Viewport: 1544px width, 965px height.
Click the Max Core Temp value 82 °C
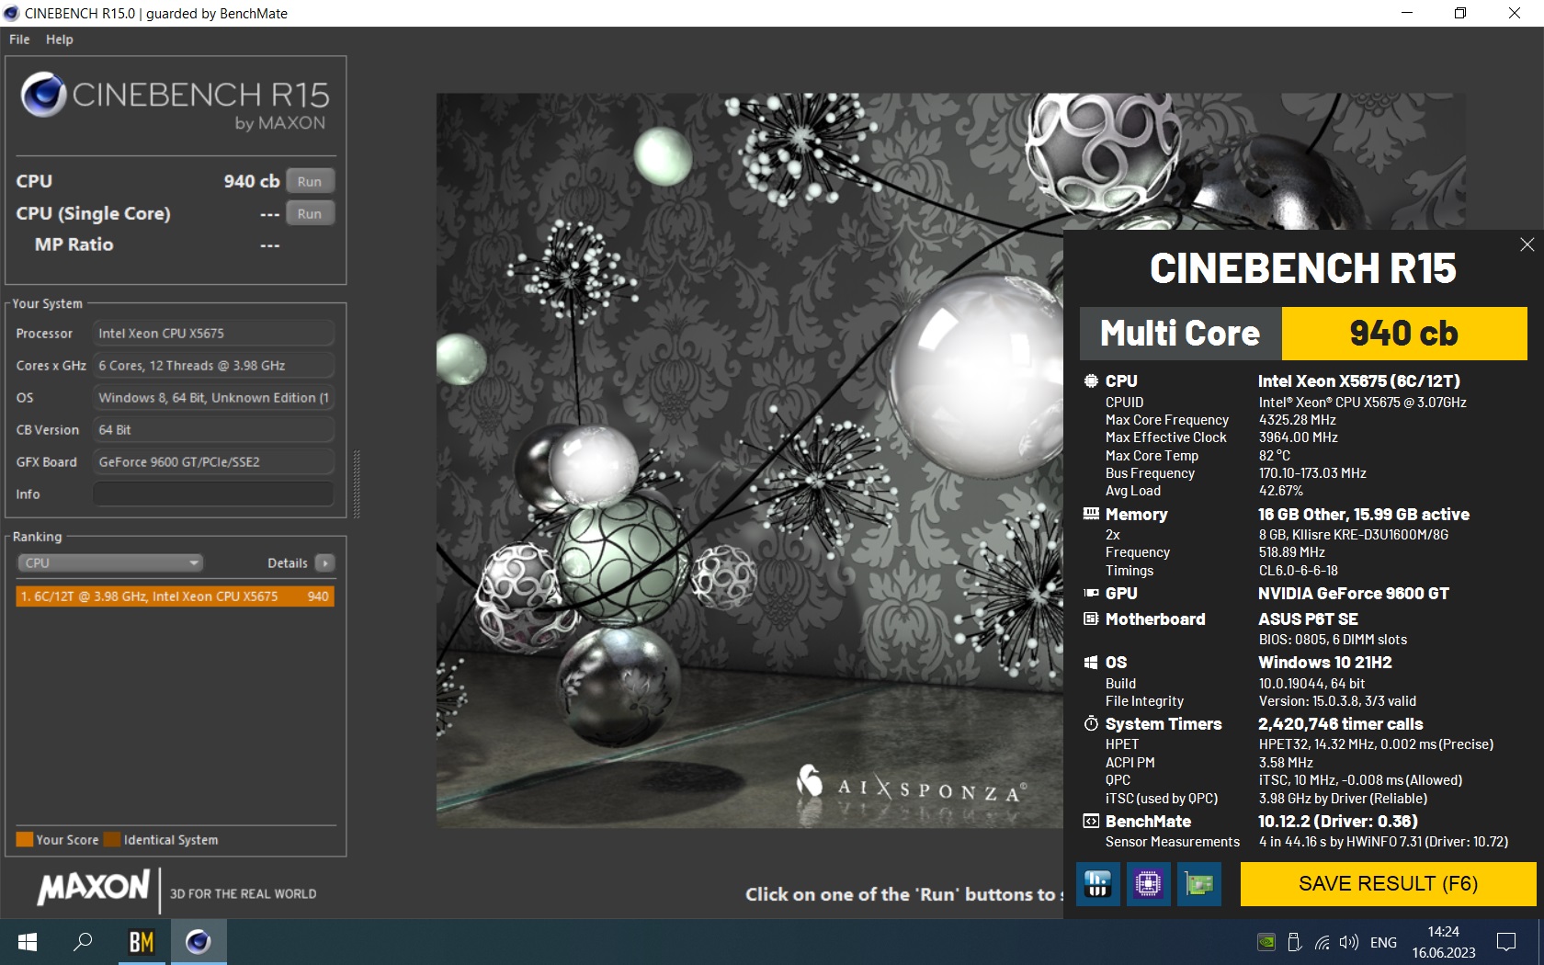point(1275,456)
